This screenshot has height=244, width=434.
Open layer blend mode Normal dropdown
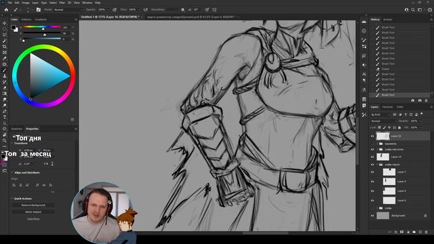tap(383, 121)
